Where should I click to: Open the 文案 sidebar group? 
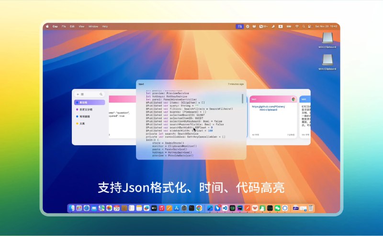90,124
